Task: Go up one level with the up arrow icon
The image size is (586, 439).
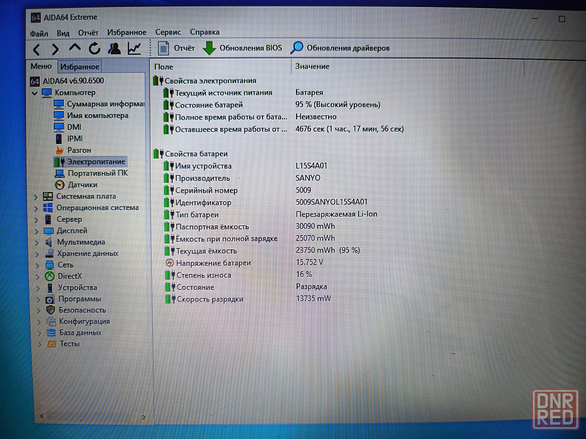Action: pos(75,48)
